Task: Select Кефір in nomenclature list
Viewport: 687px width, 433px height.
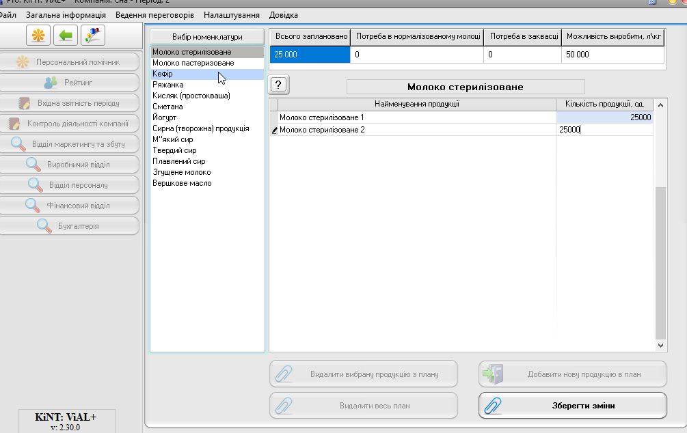Action: pyautogui.click(x=207, y=74)
